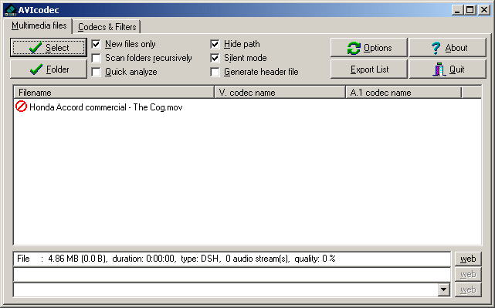This screenshot has height=308, width=495.
Task: Enable Quick analyze
Action: pyautogui.click(x=96, y=72)
